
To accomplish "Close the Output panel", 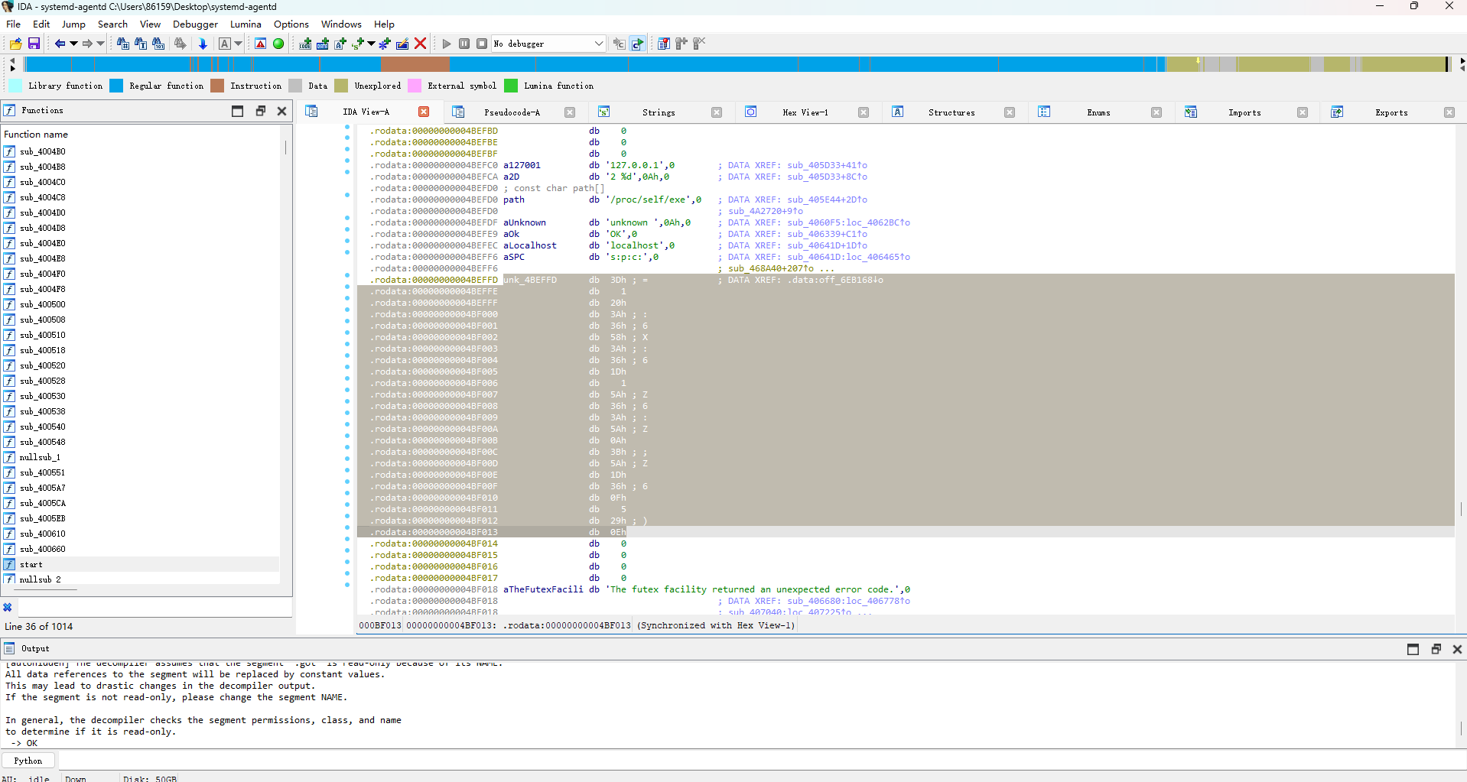I will (1457, 649).
